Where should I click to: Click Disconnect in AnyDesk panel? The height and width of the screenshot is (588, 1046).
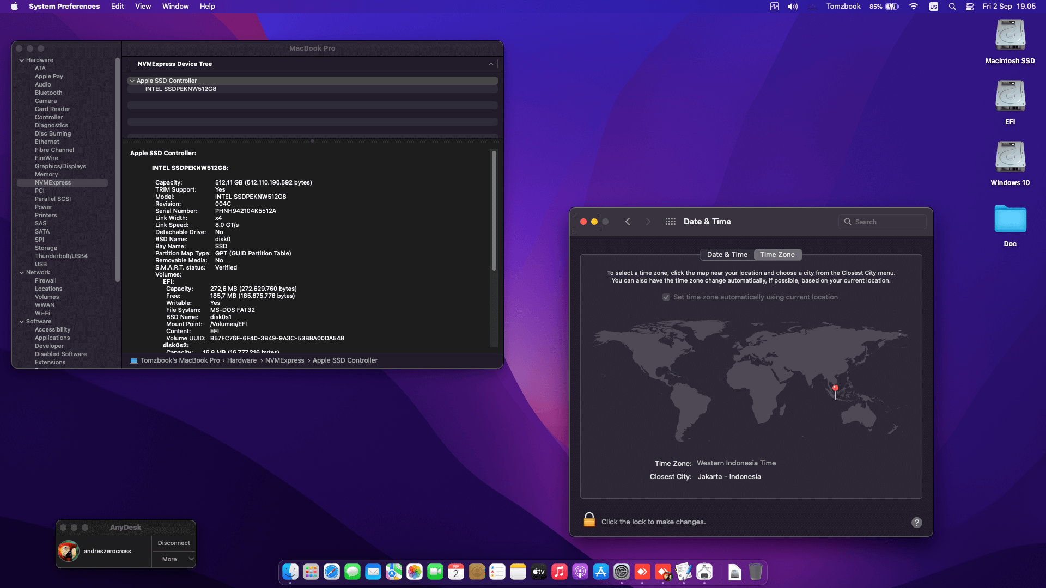174,543
